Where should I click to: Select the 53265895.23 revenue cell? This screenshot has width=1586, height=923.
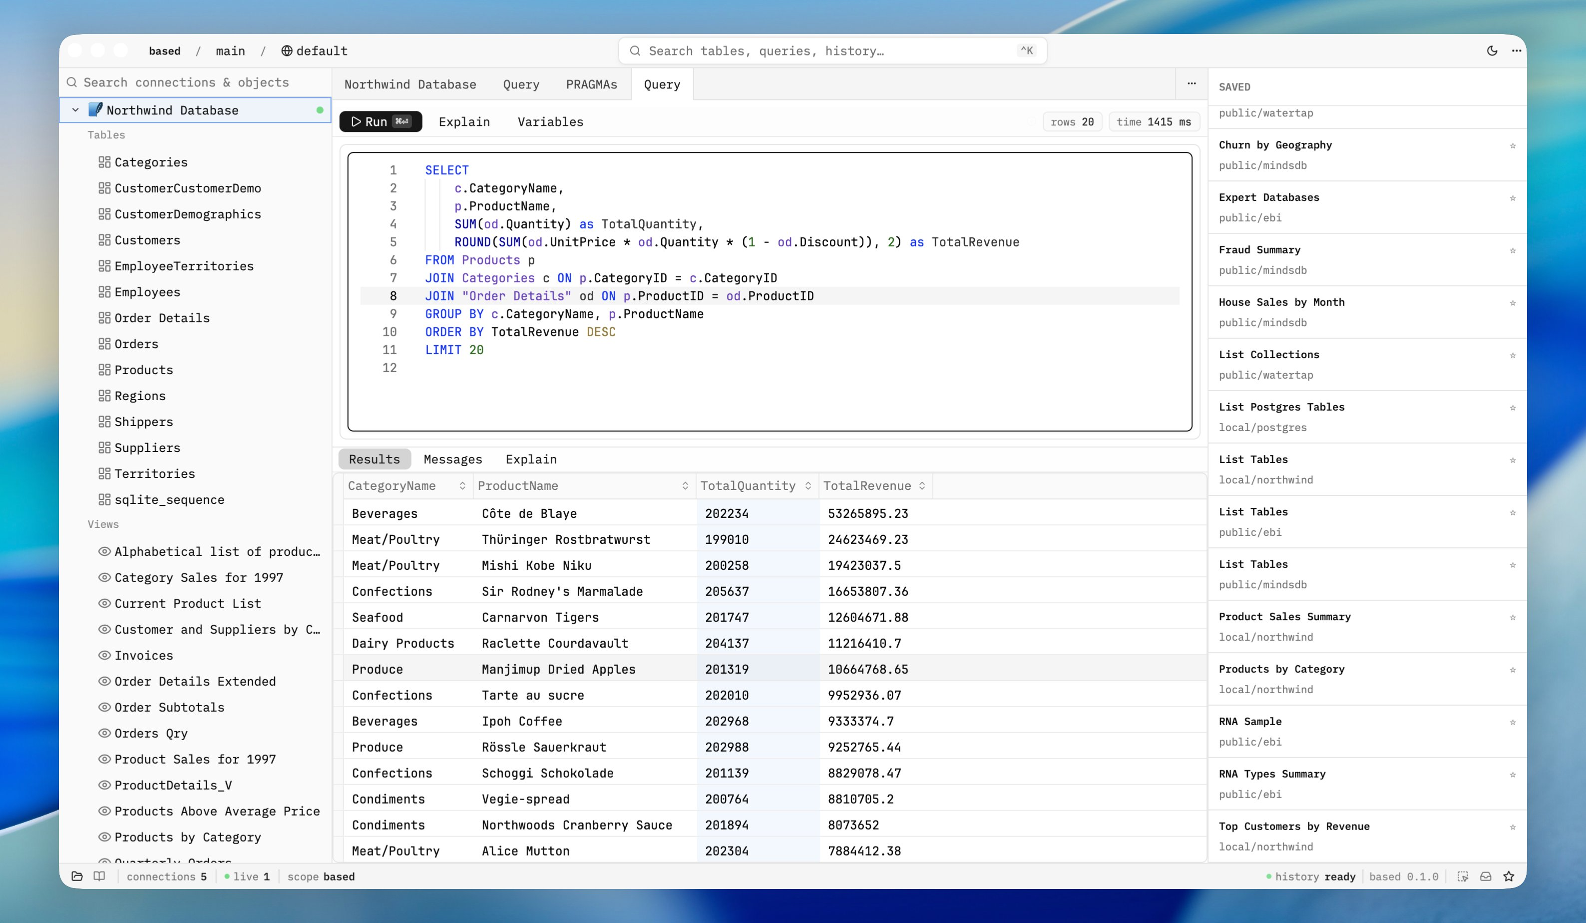[875, 513]
